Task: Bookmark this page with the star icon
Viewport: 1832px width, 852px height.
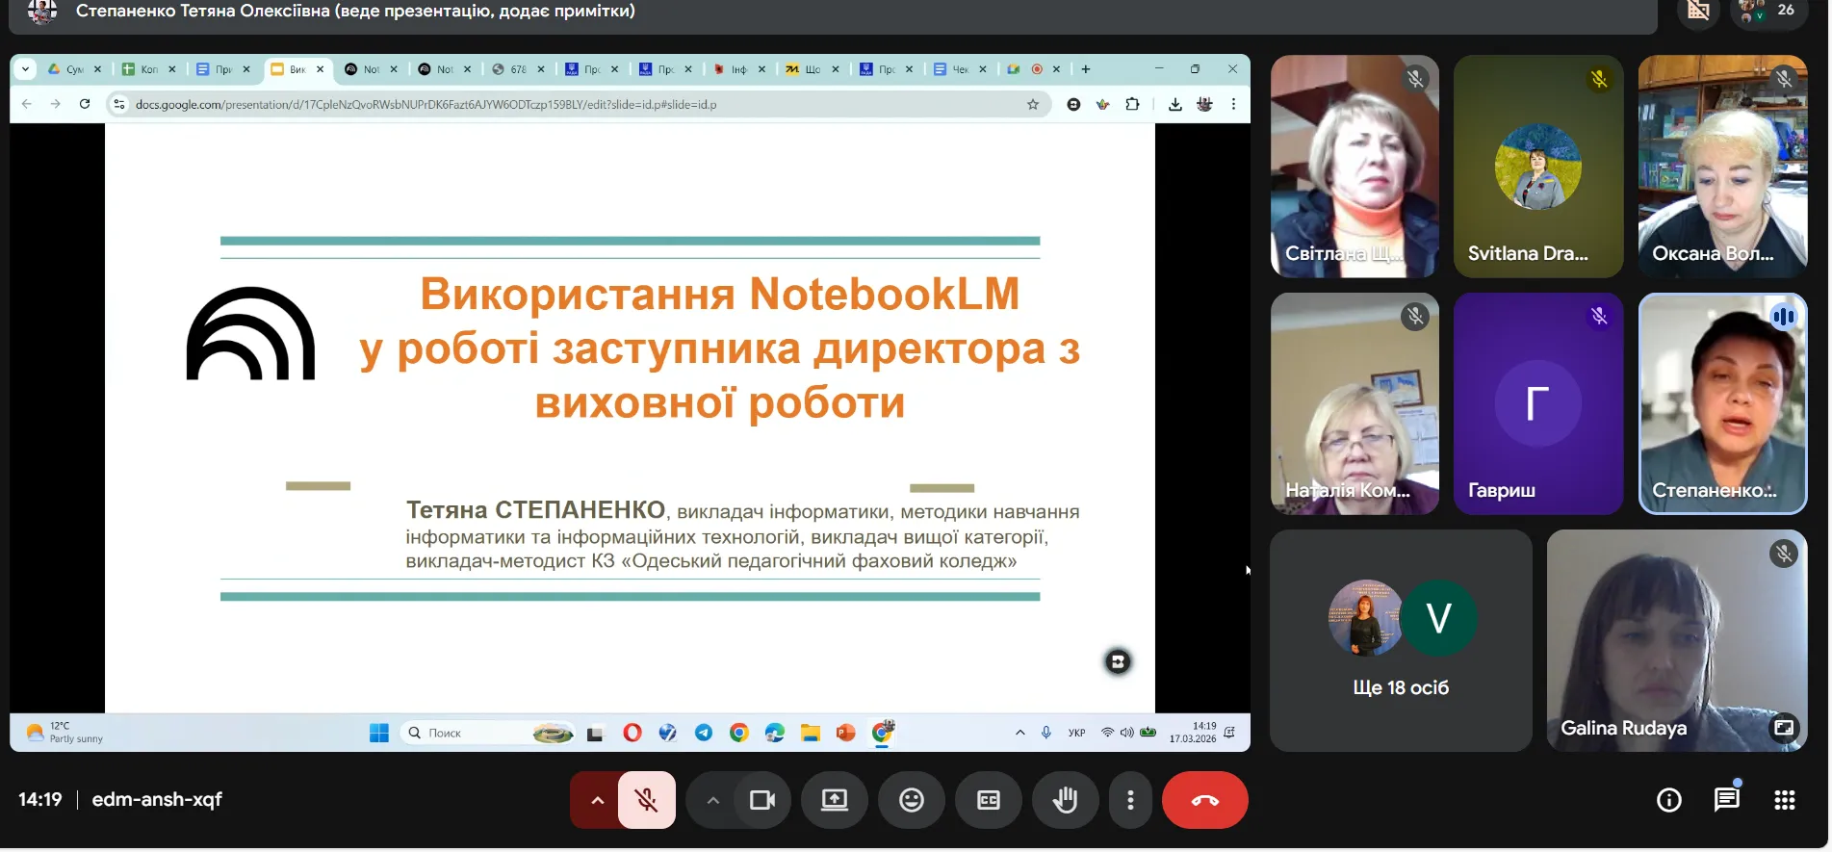Action: point(1033,104)
